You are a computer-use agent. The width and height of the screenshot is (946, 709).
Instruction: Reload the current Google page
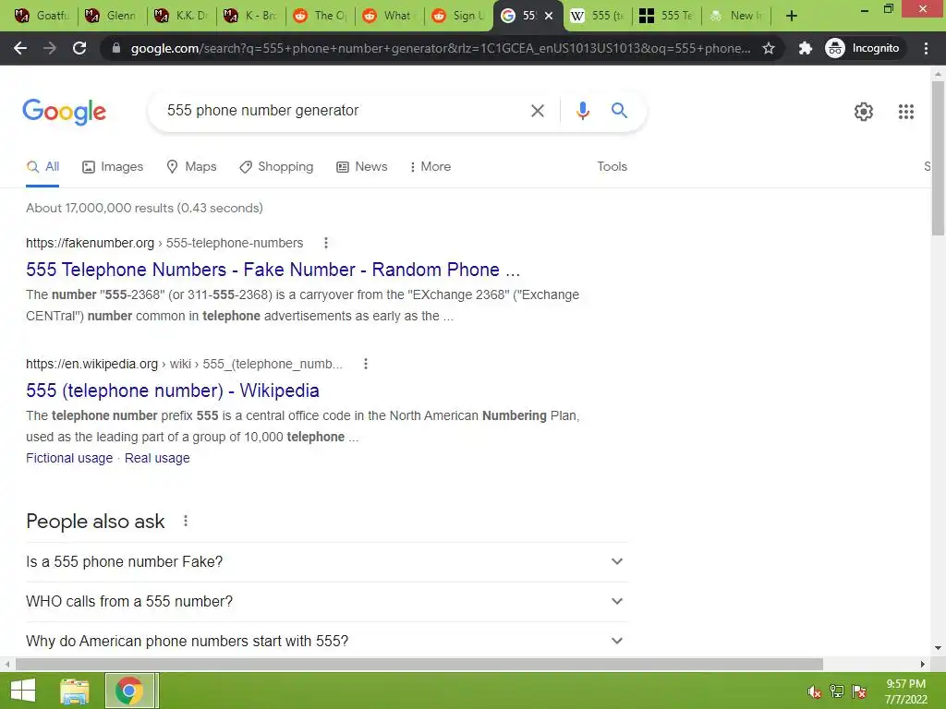point(79,48)
